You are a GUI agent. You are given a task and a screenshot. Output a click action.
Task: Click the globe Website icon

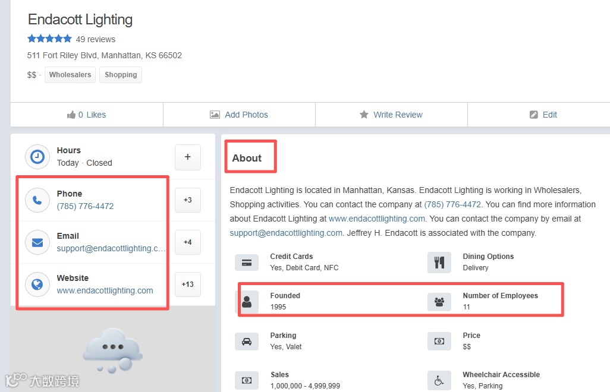(x=37, y=284)
